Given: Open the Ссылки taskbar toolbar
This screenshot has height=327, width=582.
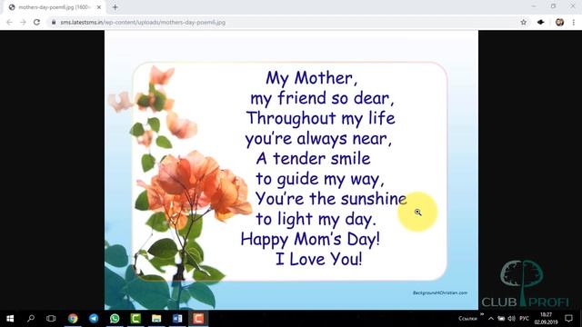Looking at the screenshot, I should tap(467, 319).
